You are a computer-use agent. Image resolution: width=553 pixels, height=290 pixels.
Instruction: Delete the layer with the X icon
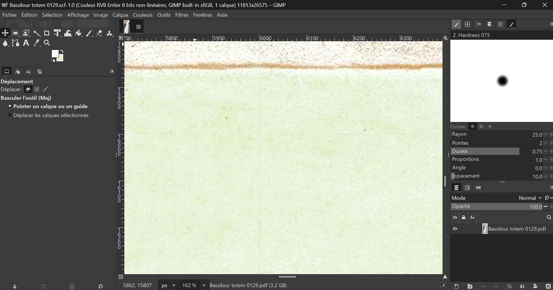pyautogui.click(x=548, y=286)
